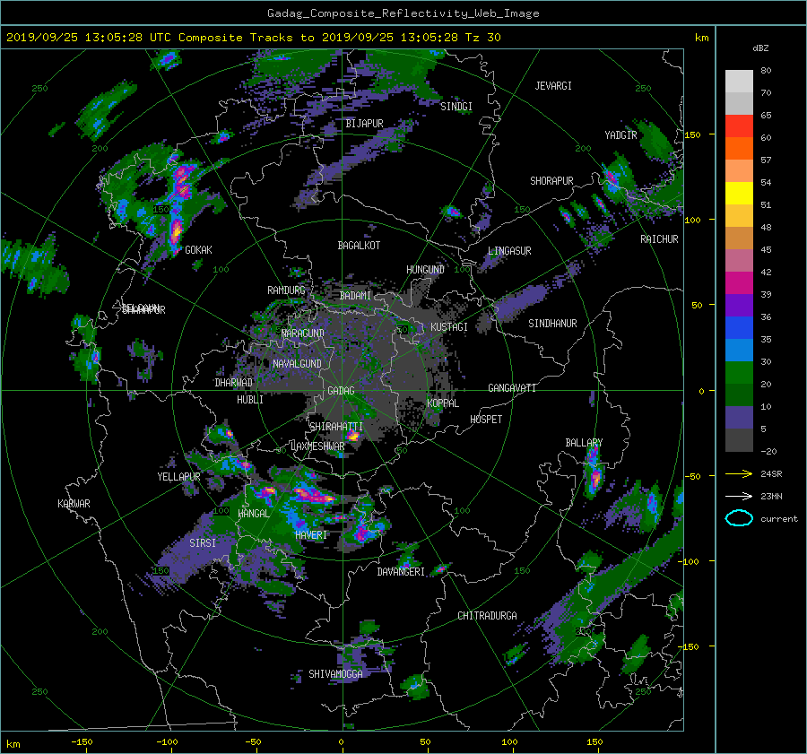Click the BIJAPUR city label
This screenshot has height=754, width=807.
[x=364, y=124]
